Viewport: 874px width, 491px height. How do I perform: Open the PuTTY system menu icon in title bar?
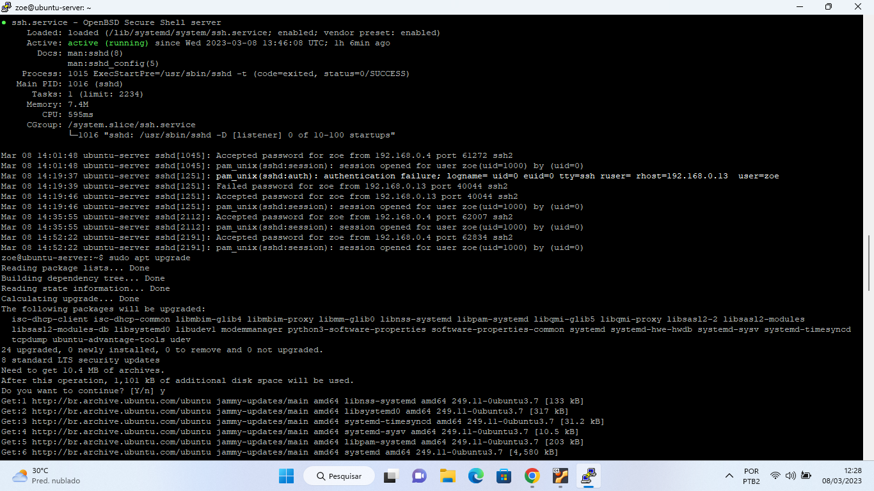click(6, 7)
